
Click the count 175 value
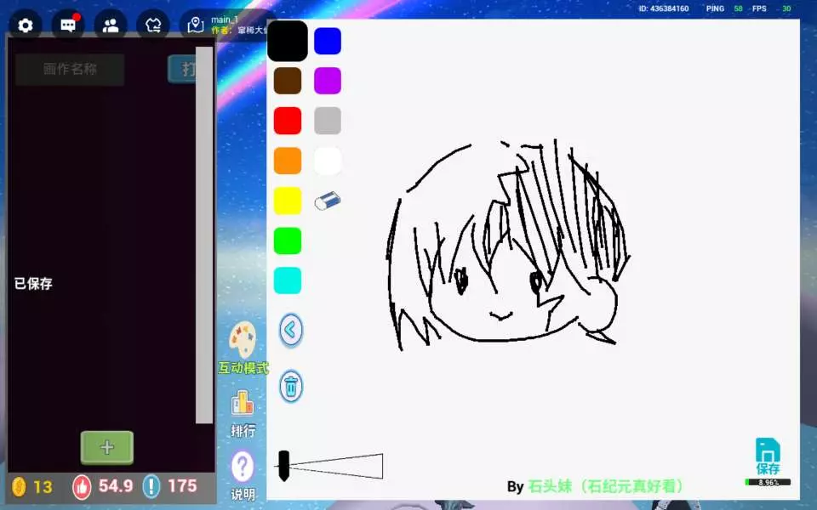pos(182,486)
